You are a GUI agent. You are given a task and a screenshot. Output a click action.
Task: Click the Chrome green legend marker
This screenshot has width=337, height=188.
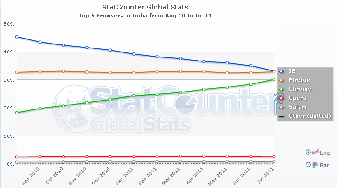tap(281, 89)
